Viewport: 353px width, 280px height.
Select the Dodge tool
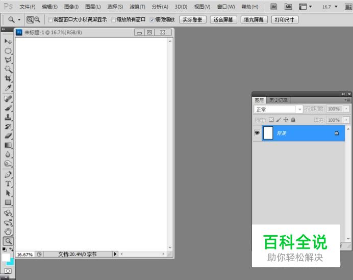[8, 163]
